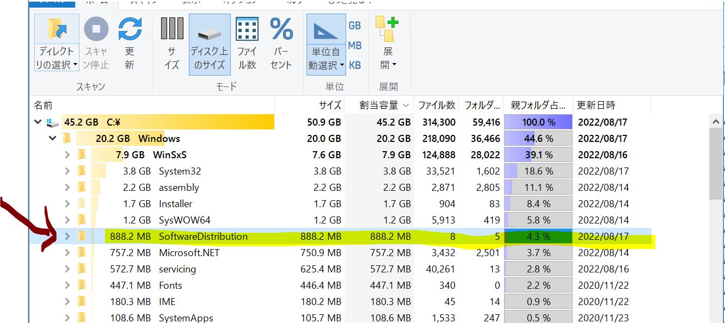Toggle units to MB

(x=354, y=46)
